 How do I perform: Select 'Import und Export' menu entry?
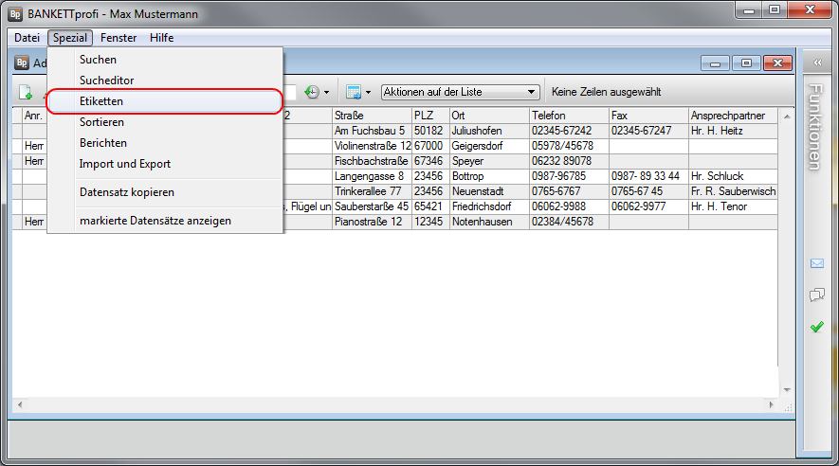[124, 164]
